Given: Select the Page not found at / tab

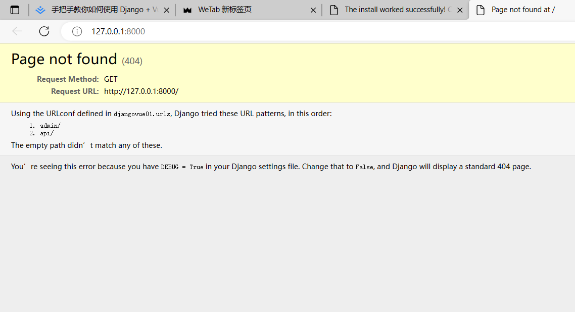Looking at the screenshot, I should [523, 10].
